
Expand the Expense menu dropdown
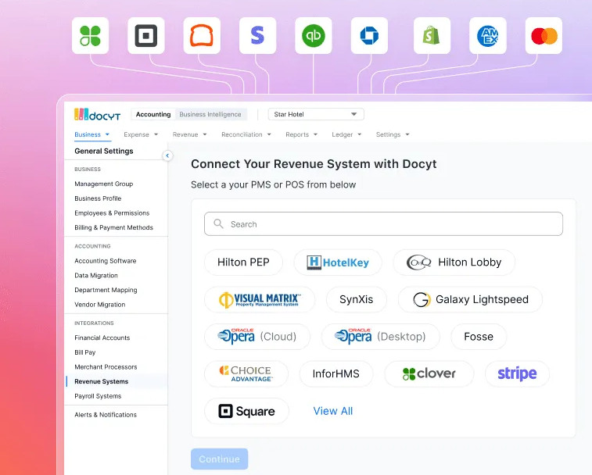[141, 134]
